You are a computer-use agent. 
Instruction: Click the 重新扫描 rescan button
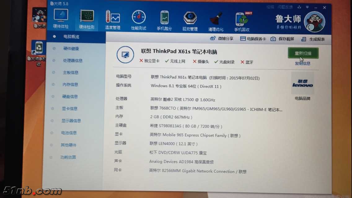point(303,53)
